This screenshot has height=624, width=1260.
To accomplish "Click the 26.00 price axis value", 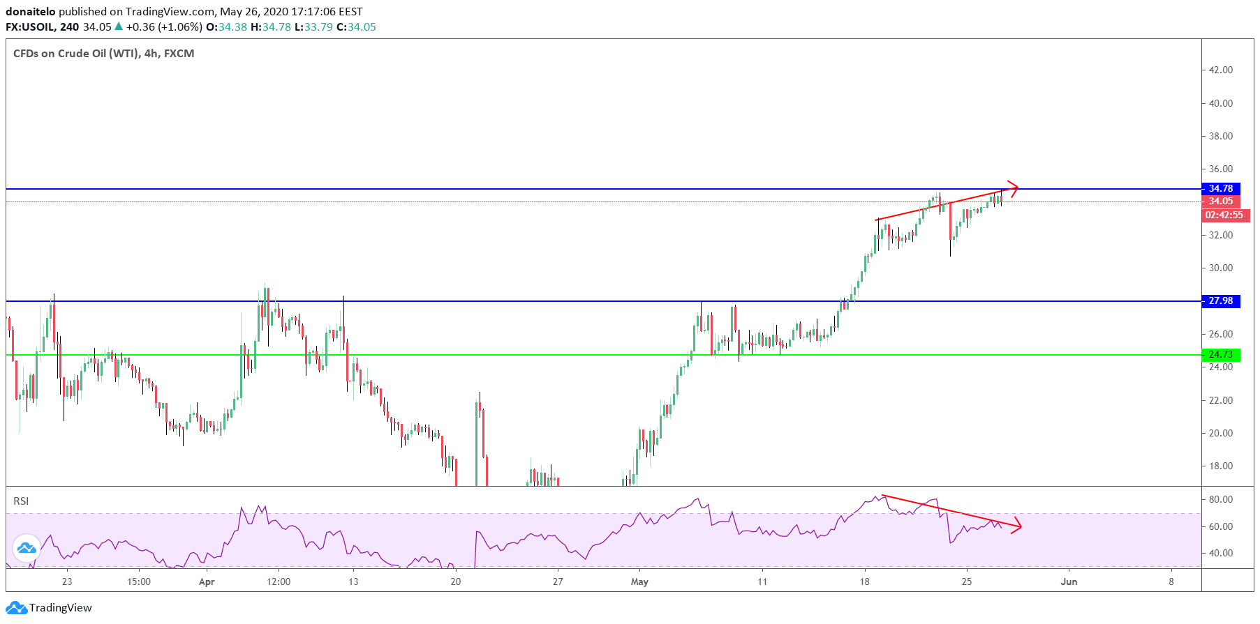I will pyautogui.click(x=1221, y=334).
